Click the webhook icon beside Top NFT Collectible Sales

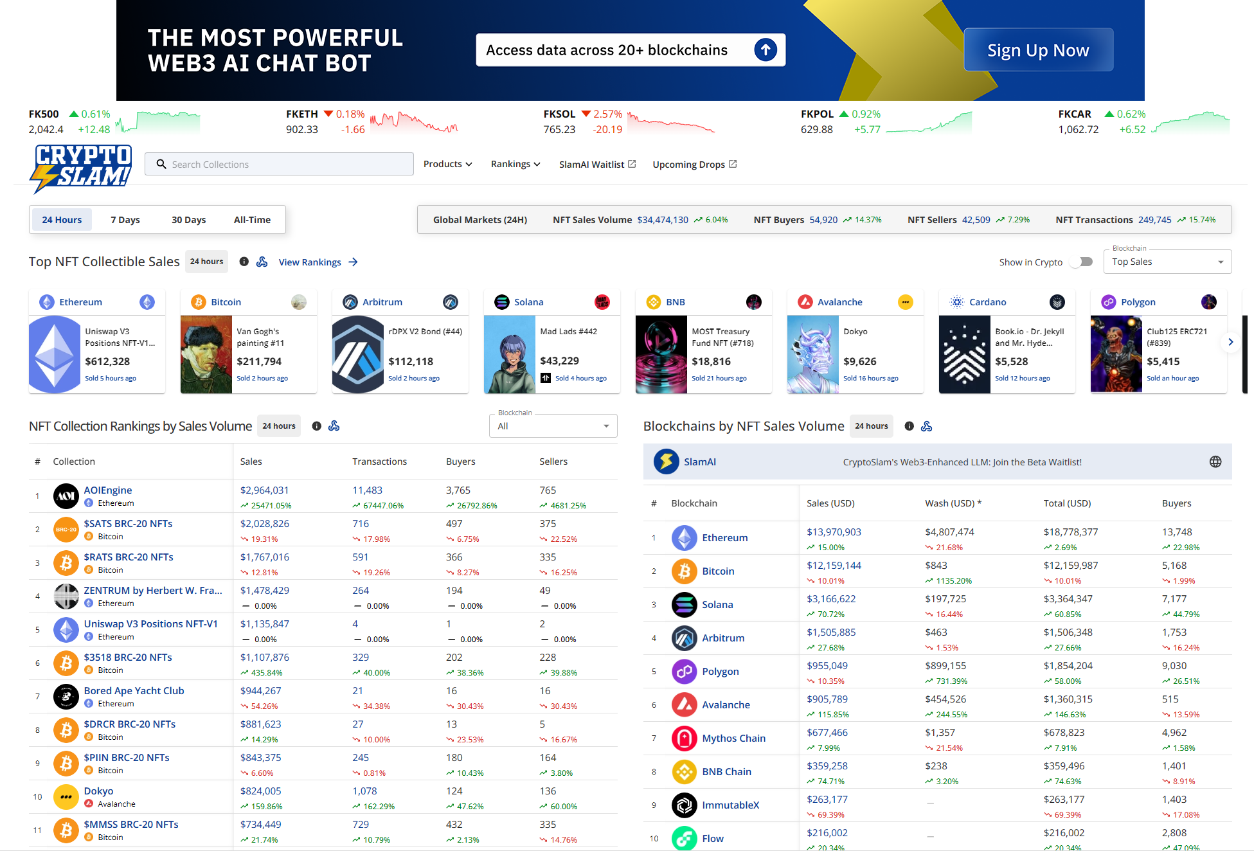pyautogui.click(x=262, y=262)
